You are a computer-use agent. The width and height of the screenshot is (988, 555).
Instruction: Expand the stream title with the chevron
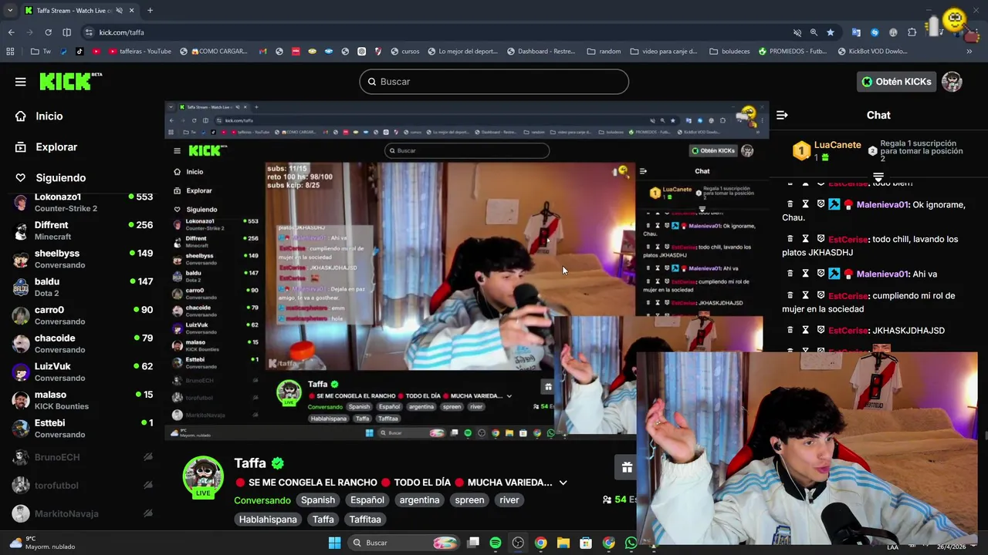563,483
